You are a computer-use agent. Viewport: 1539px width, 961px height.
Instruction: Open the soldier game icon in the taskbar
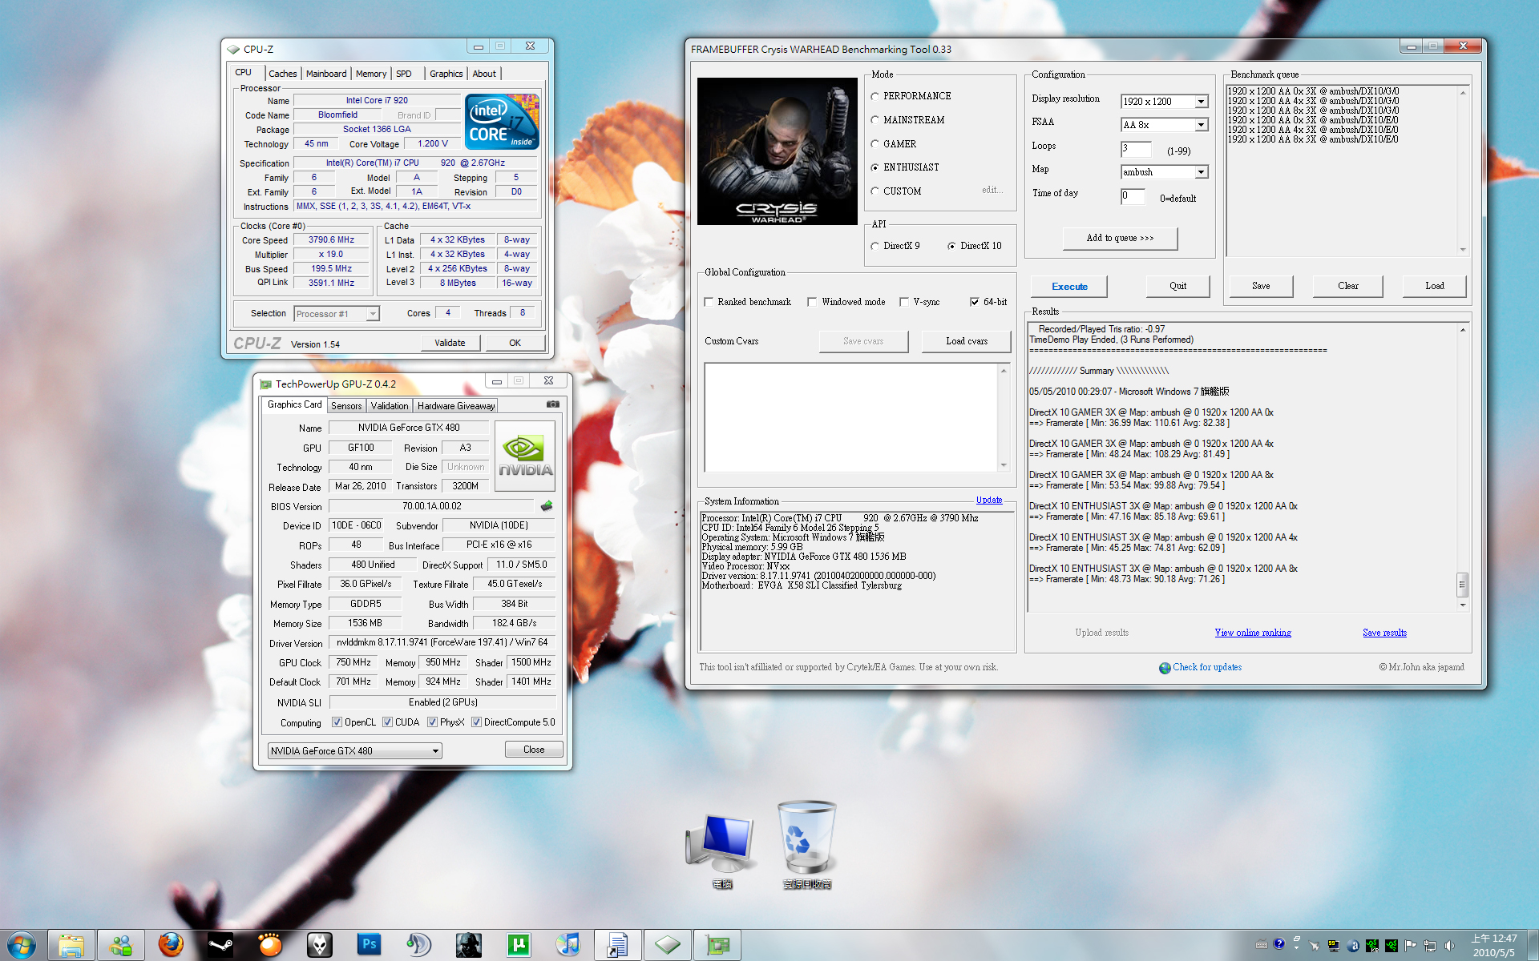click(x=469, y=945)
